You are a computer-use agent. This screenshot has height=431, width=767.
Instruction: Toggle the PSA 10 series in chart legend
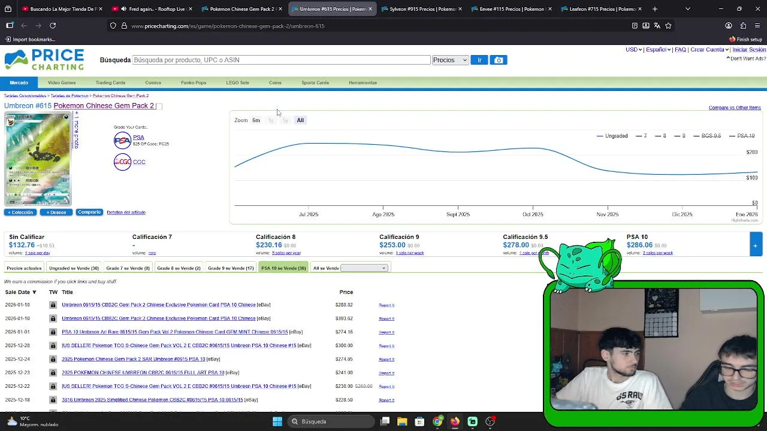point(742,136)
